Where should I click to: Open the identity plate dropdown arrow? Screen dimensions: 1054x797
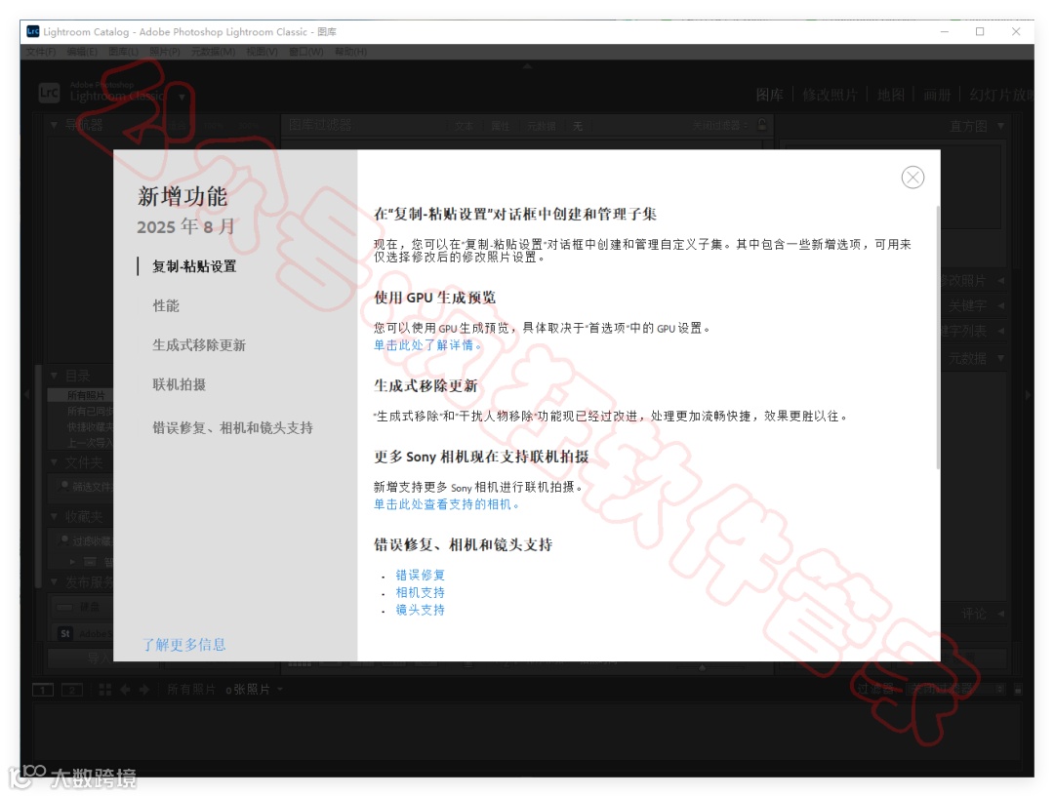182,97
